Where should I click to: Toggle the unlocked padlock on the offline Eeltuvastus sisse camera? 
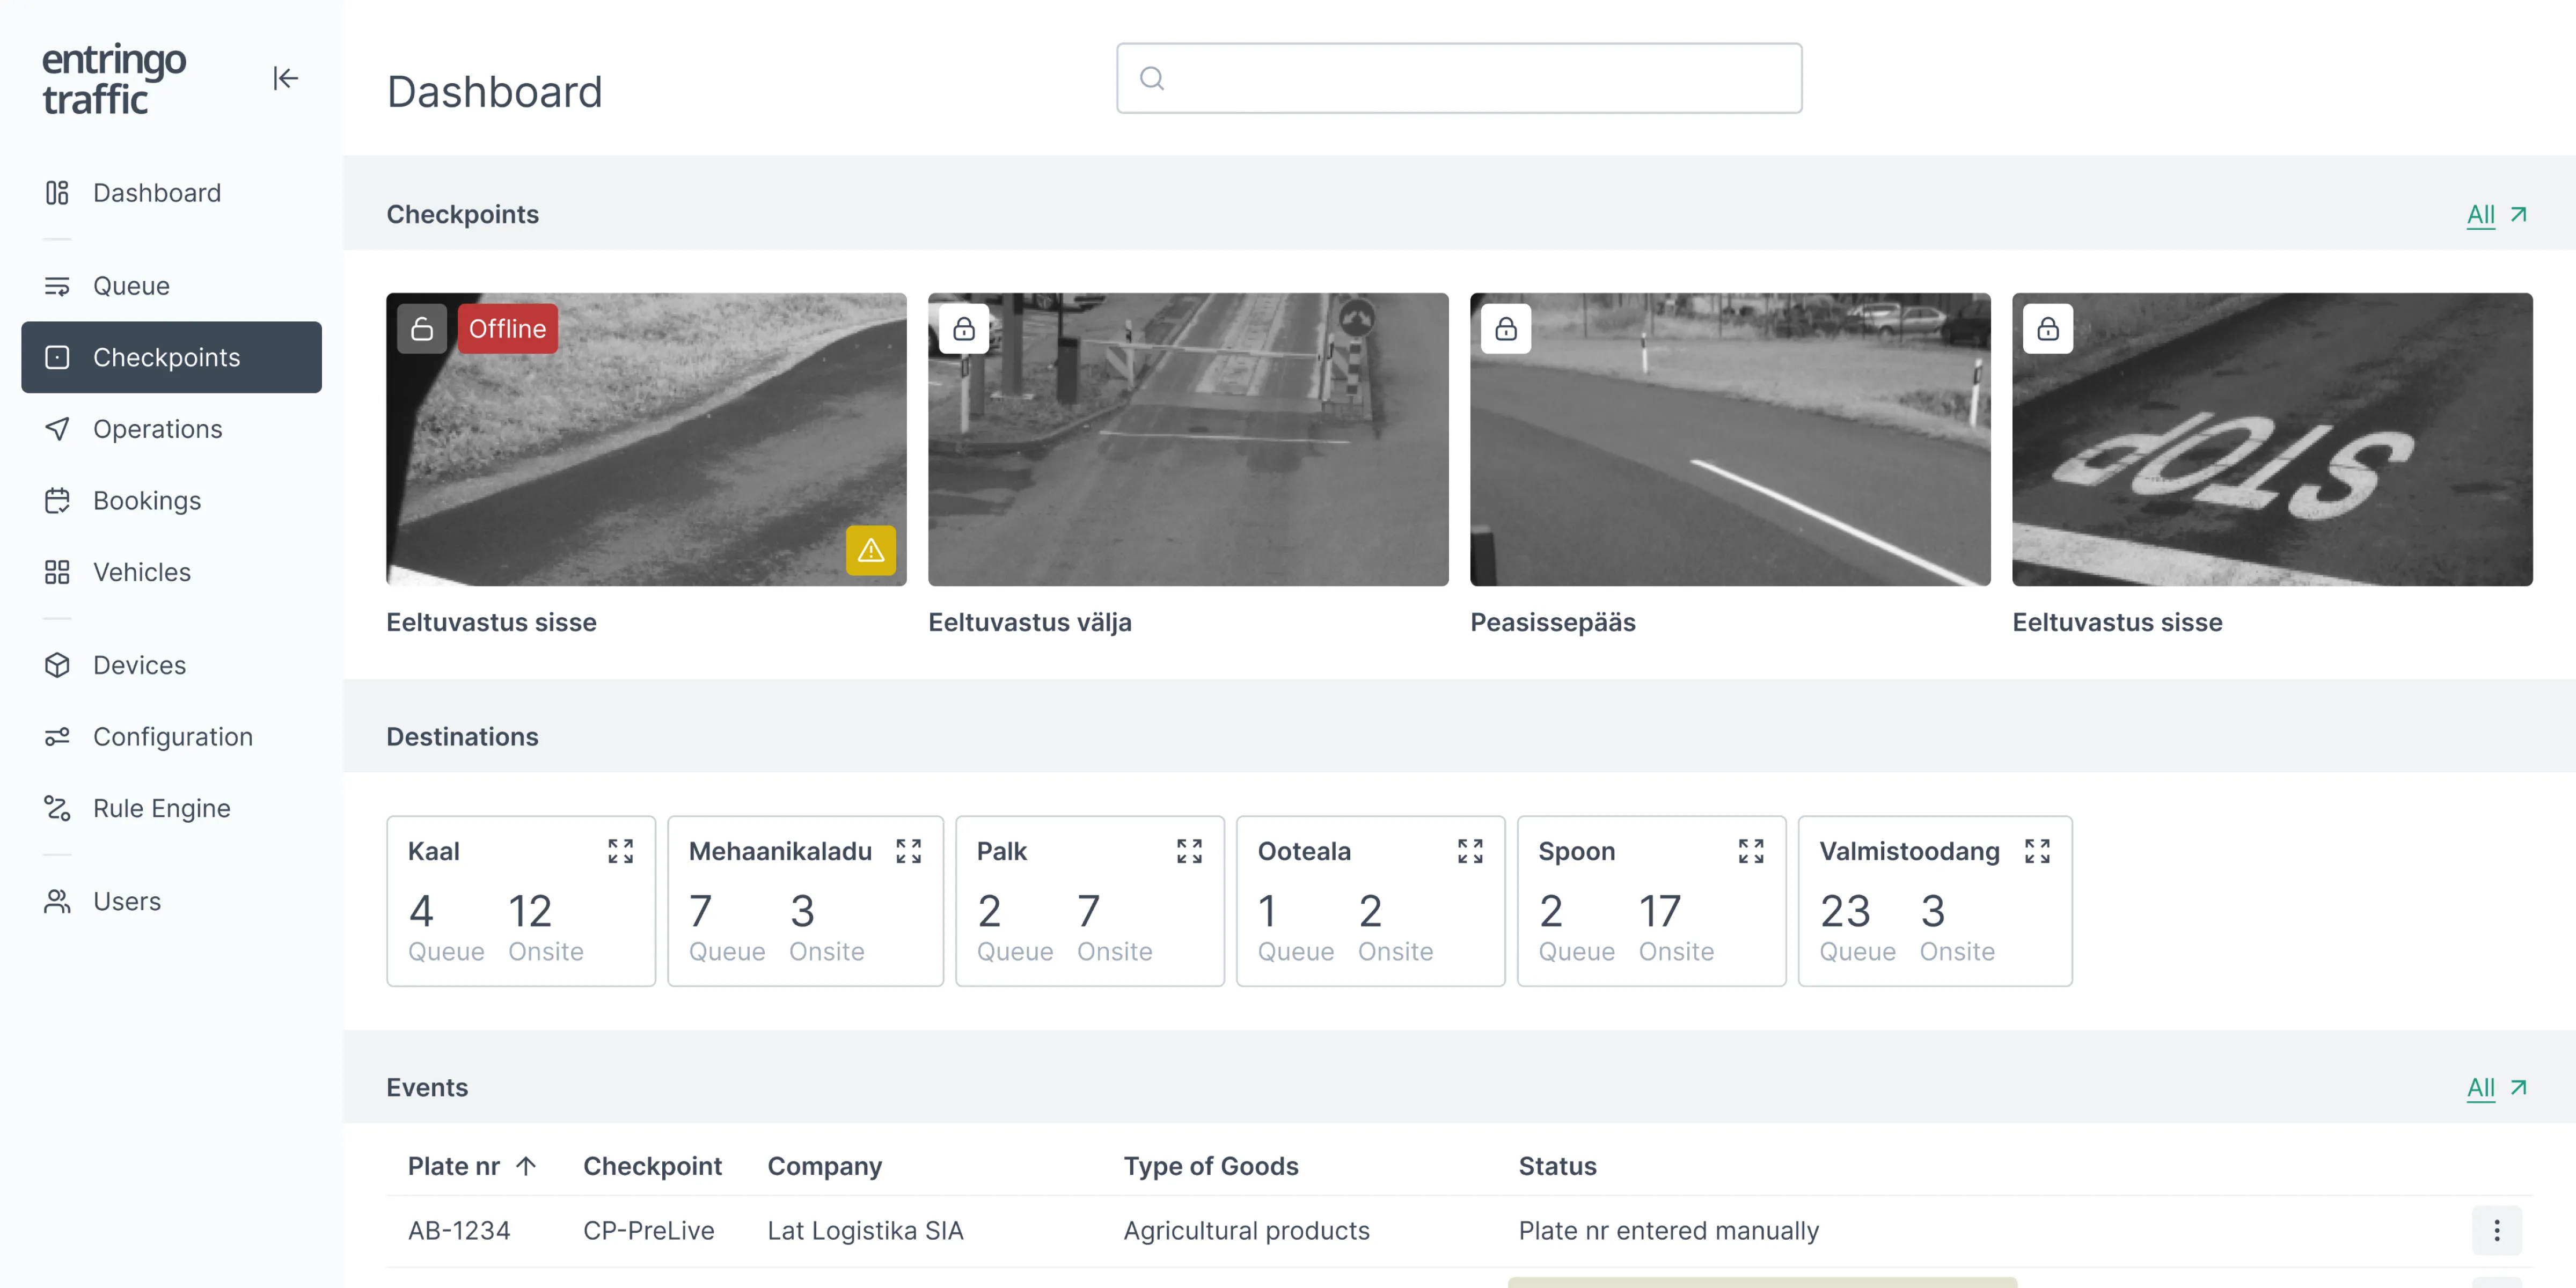click(x=422, y=329)
